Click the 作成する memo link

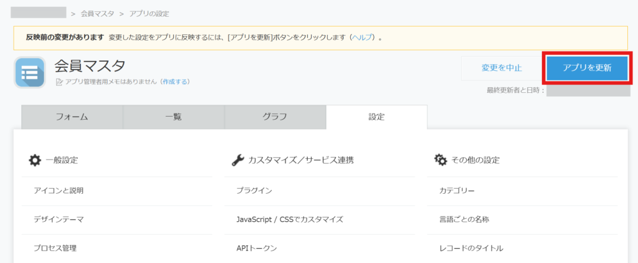(x=175, y=82)
